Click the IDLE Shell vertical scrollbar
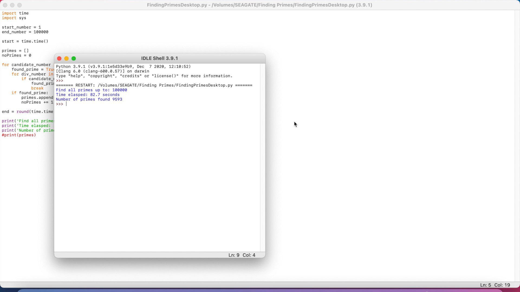The image size is (520, 292). (x=262, y=157)
